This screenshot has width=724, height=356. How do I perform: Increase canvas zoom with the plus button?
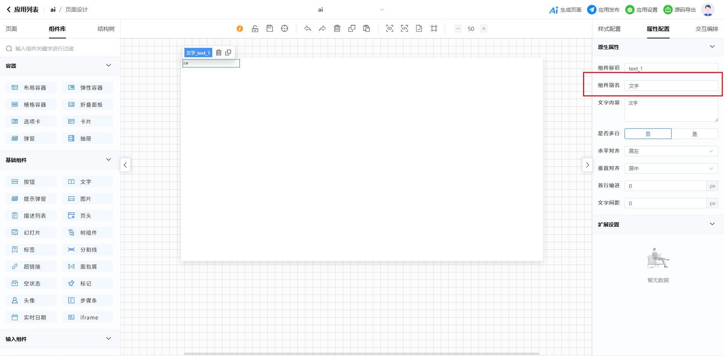(x=484, y=29)
